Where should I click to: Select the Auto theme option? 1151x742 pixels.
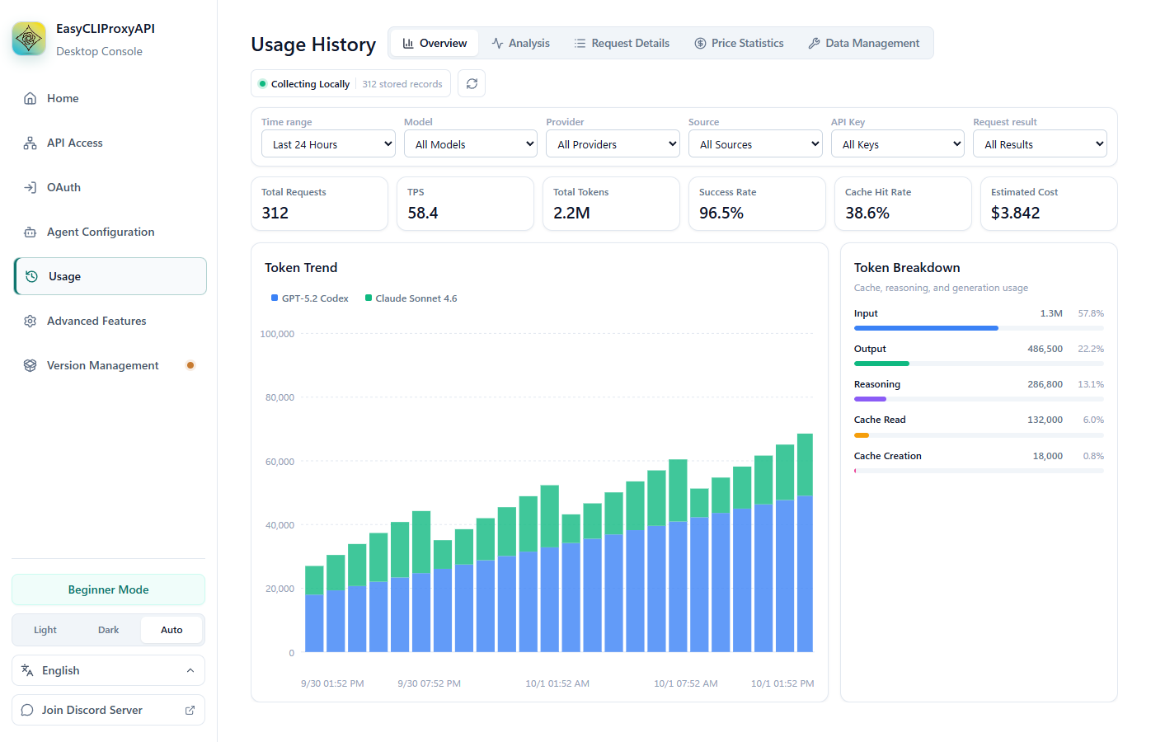pyautogui.click(x=171, y=630)
